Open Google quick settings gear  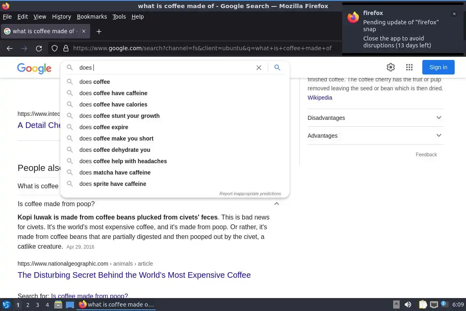(x=391, y=67)
